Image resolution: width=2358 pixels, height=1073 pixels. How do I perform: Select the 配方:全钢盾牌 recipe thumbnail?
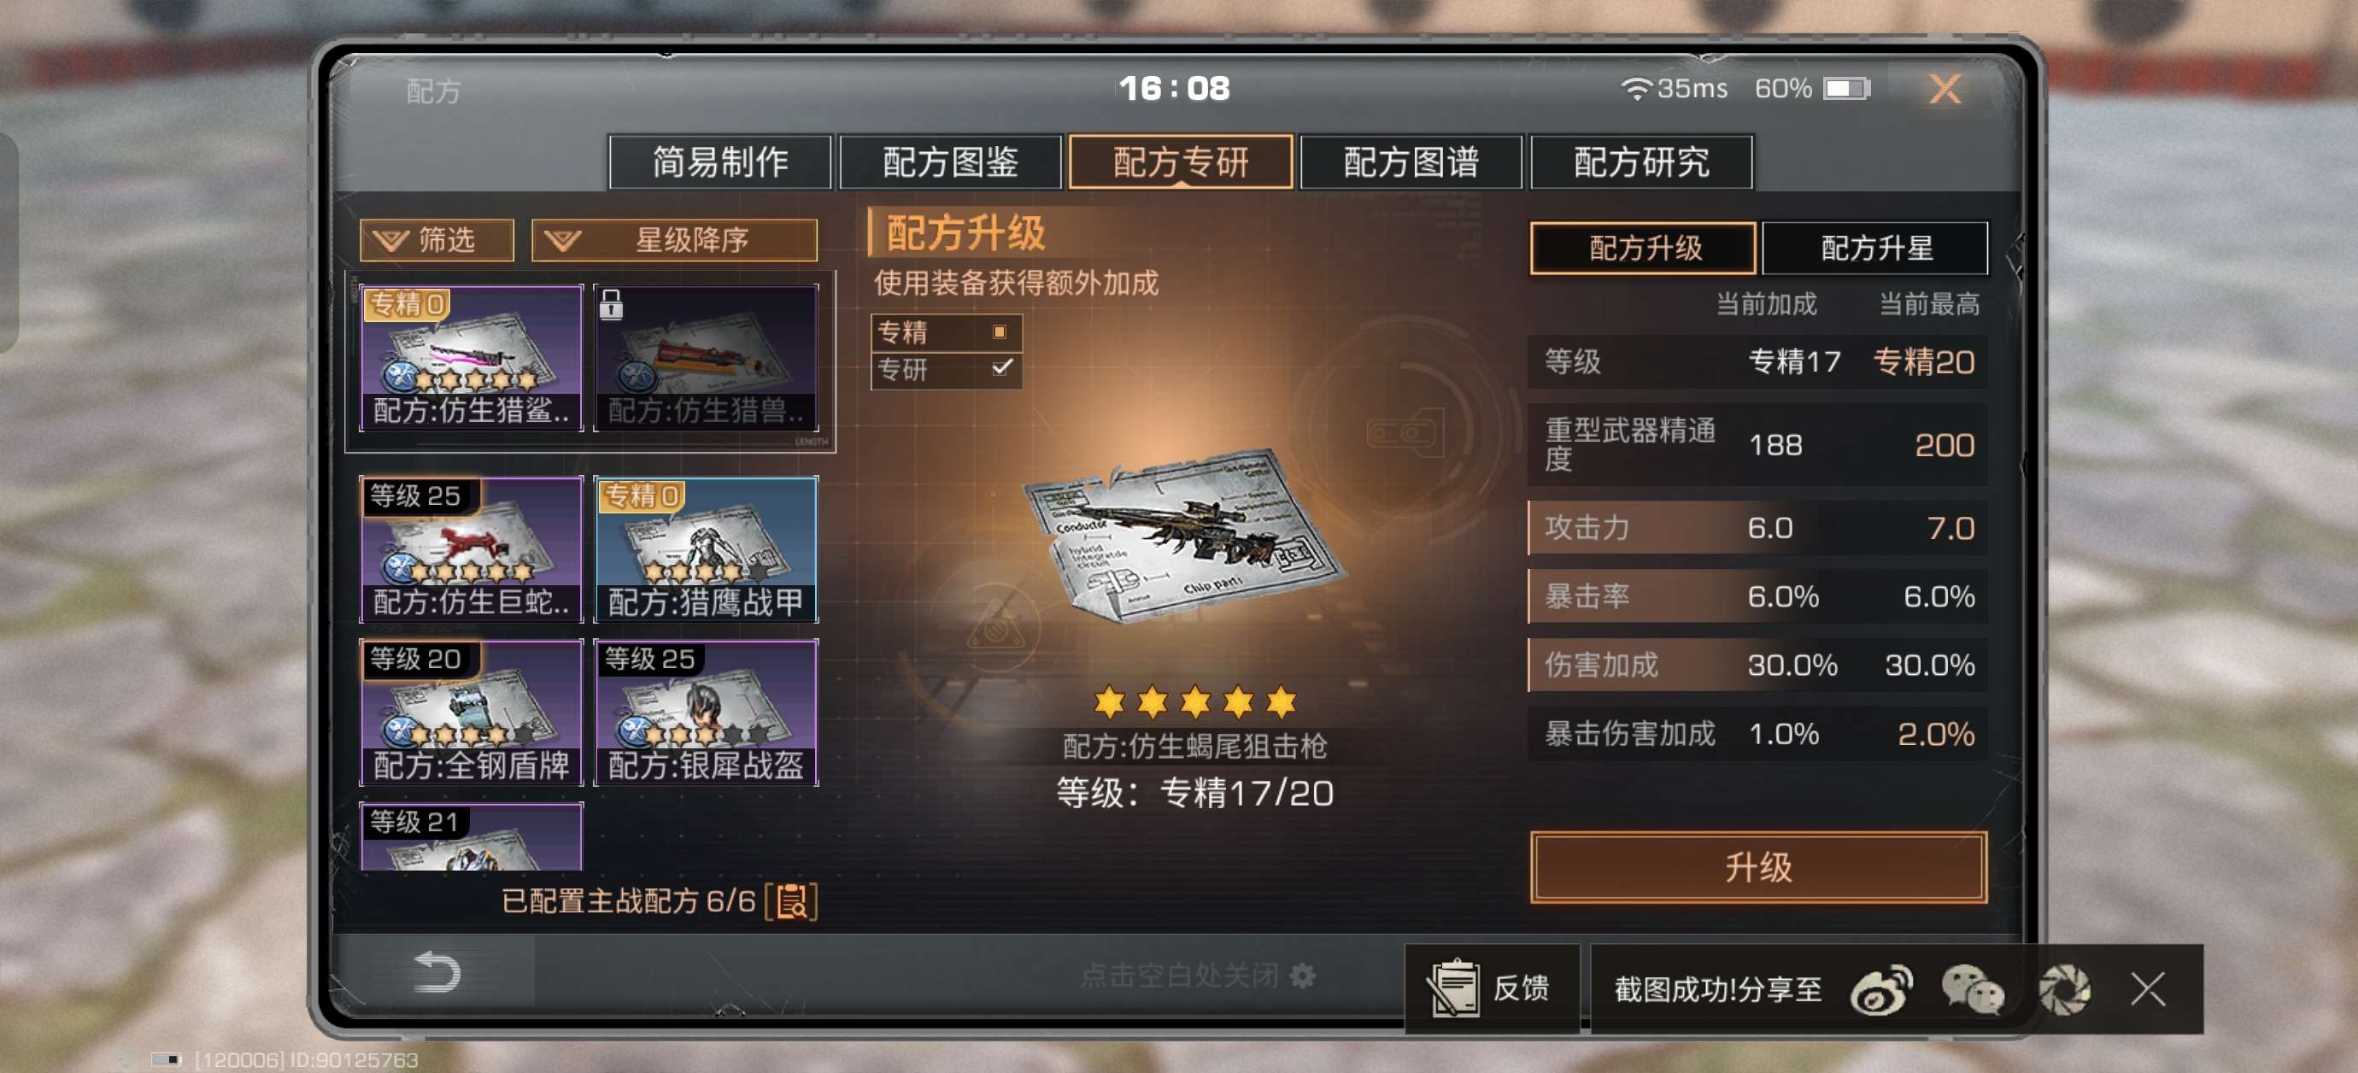click(472, 712)
